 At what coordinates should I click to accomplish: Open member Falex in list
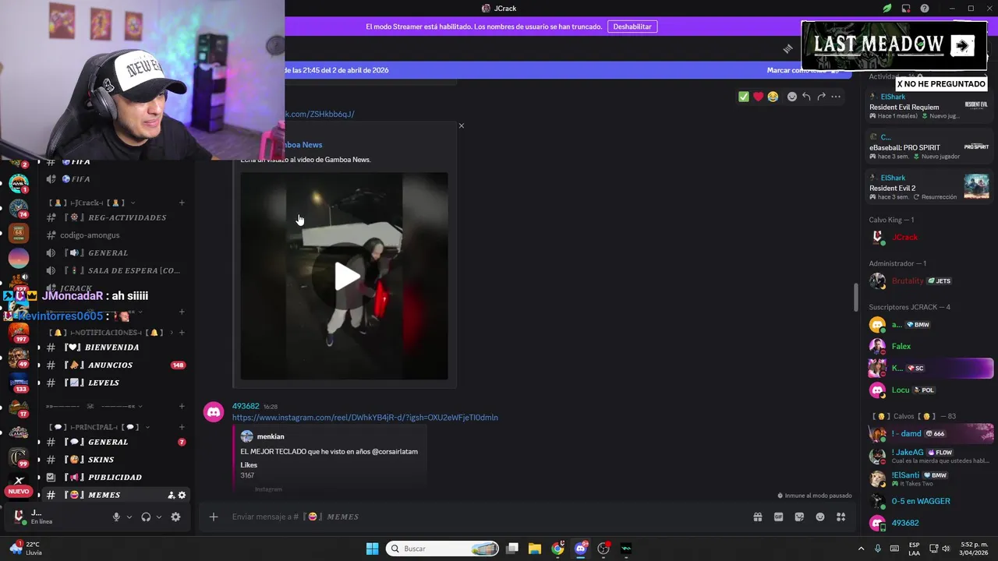click(929, 346)
